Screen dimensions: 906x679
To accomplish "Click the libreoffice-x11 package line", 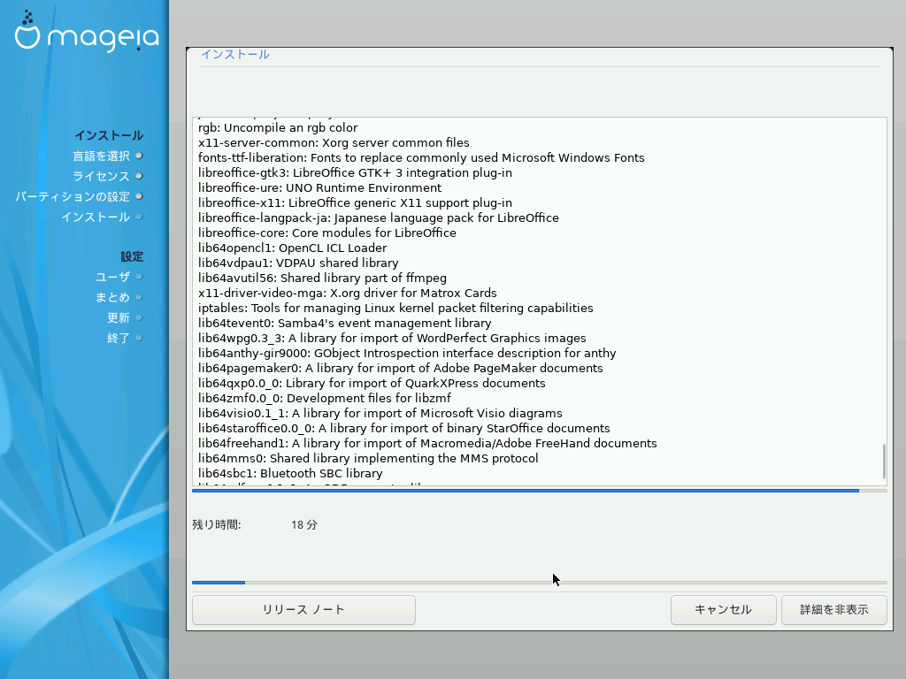I will [x=355, y=202].
